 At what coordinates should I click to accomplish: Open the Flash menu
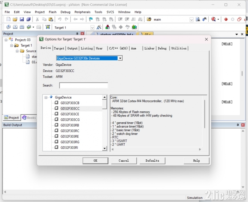click(52, 12)
